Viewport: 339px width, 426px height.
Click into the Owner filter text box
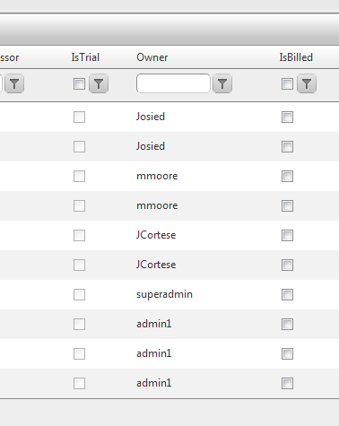(173, 83)
